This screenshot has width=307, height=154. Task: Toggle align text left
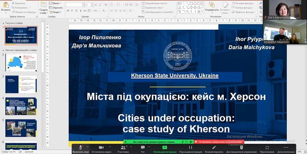pyautogui.click(x=112, y=11)
